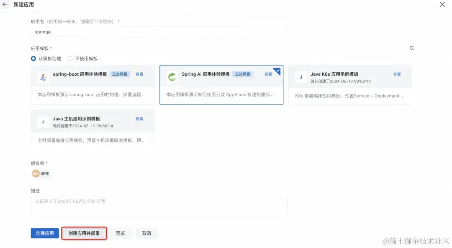
Task: Select 从模板创建 radio option
Action: click(33, 59)
